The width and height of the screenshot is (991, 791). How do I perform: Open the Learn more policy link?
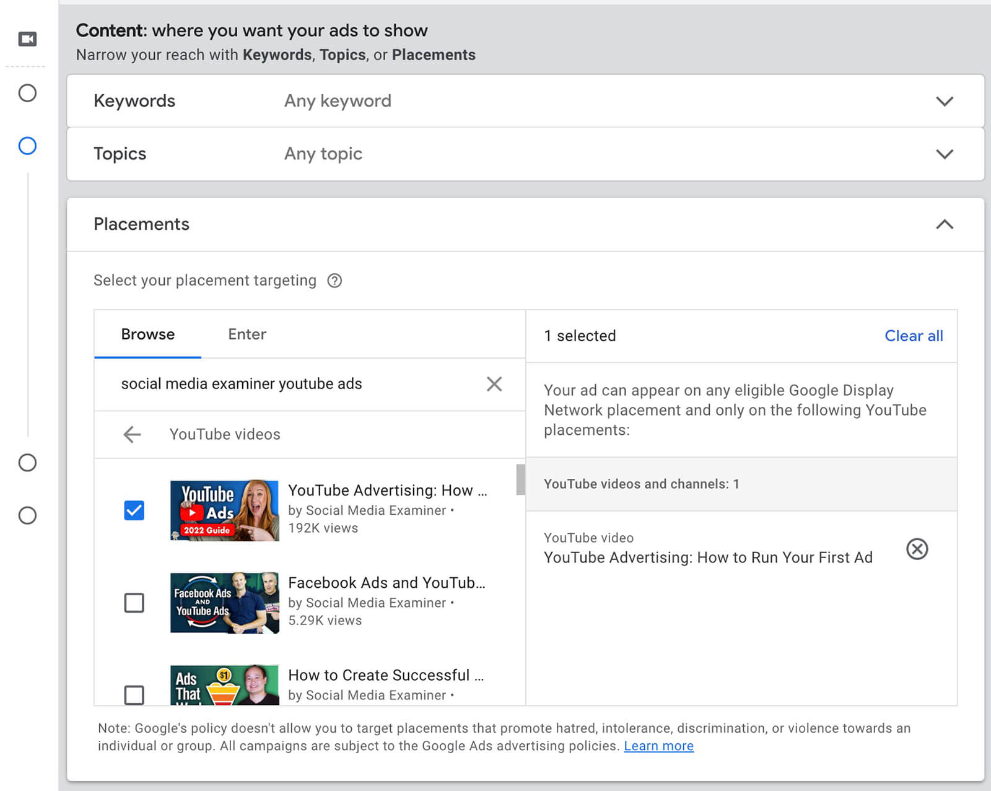click(x=658, y=746)
